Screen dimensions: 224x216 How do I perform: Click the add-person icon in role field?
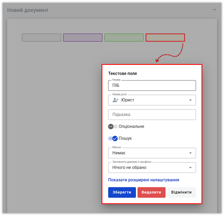tap(116, 100)
